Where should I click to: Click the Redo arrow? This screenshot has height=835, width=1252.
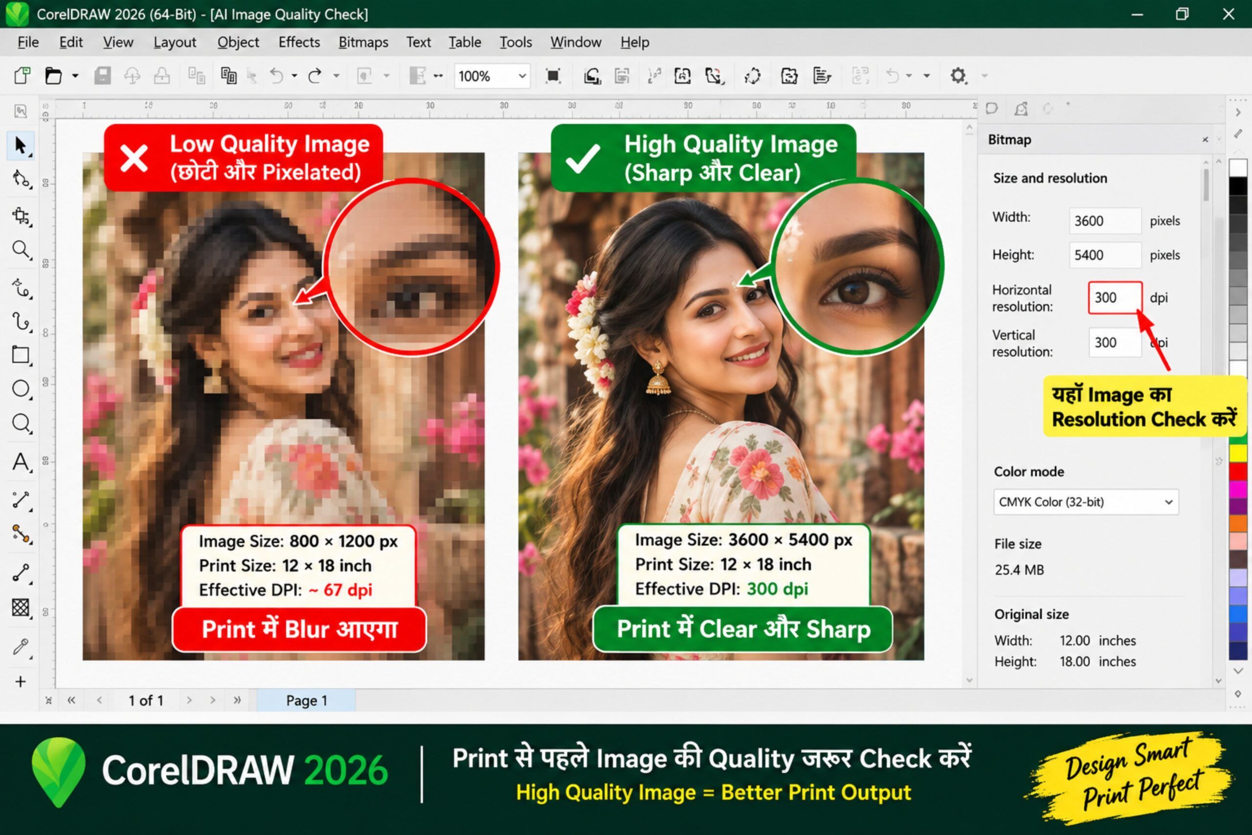point(315,76)
